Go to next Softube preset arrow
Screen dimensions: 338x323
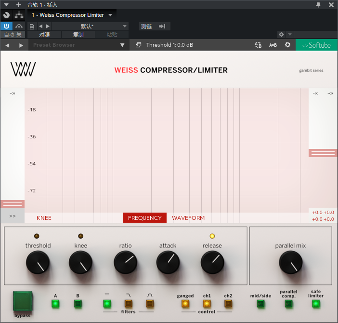pyautogui.click(x=21, y=45)
